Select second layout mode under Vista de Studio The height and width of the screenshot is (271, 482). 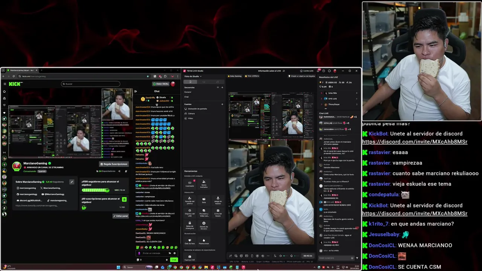(x=204, y=82)
